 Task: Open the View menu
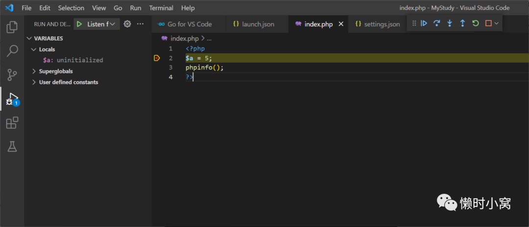pyautogui.click(x=99, y=8)
